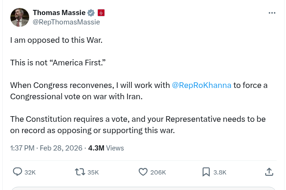Open the @RepThomasMassie handle link
The width and height of the screenshot is (286, 190).
tap(66, 22)
